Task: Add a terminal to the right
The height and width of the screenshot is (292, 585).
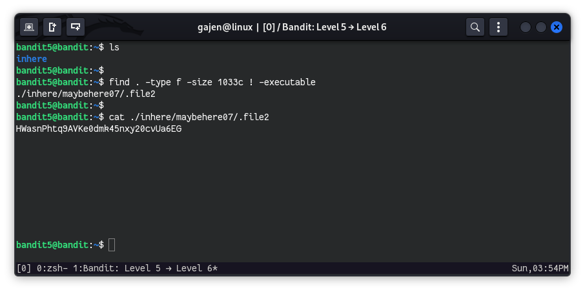Action: [x=52, y=27]
